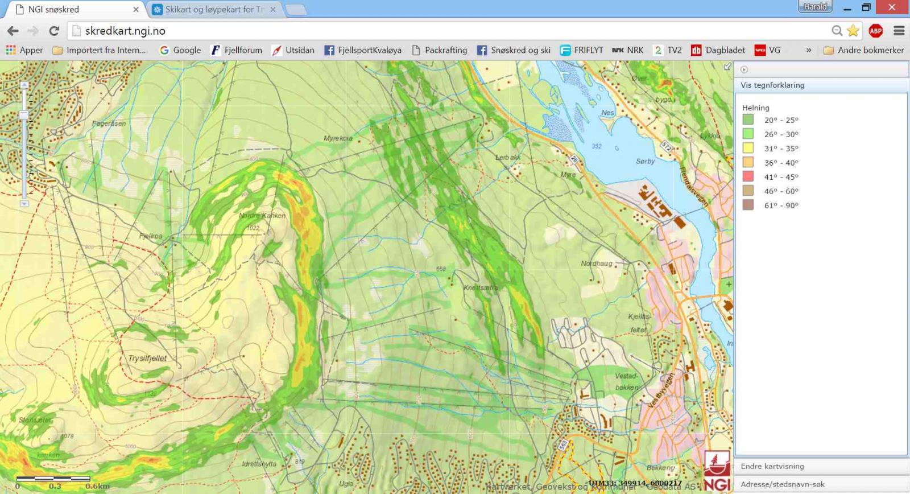Open the Snøskred og ski bookmark

tap(514, 50)
